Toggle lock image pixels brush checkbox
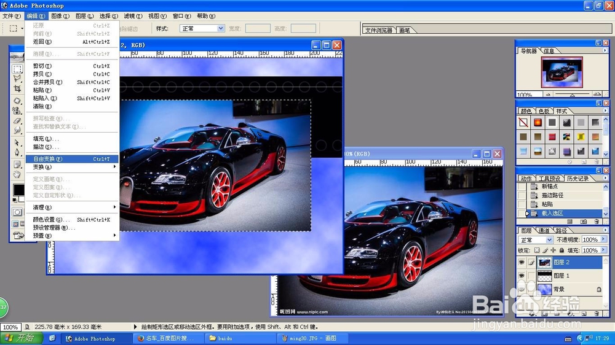The height and width of the screenshot is (345, 615). (x=545, y=250)
